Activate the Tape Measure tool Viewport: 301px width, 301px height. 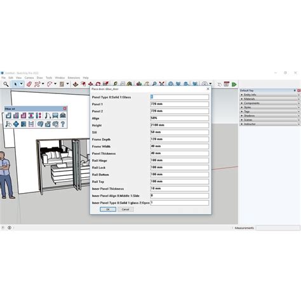tap(116, 84)
